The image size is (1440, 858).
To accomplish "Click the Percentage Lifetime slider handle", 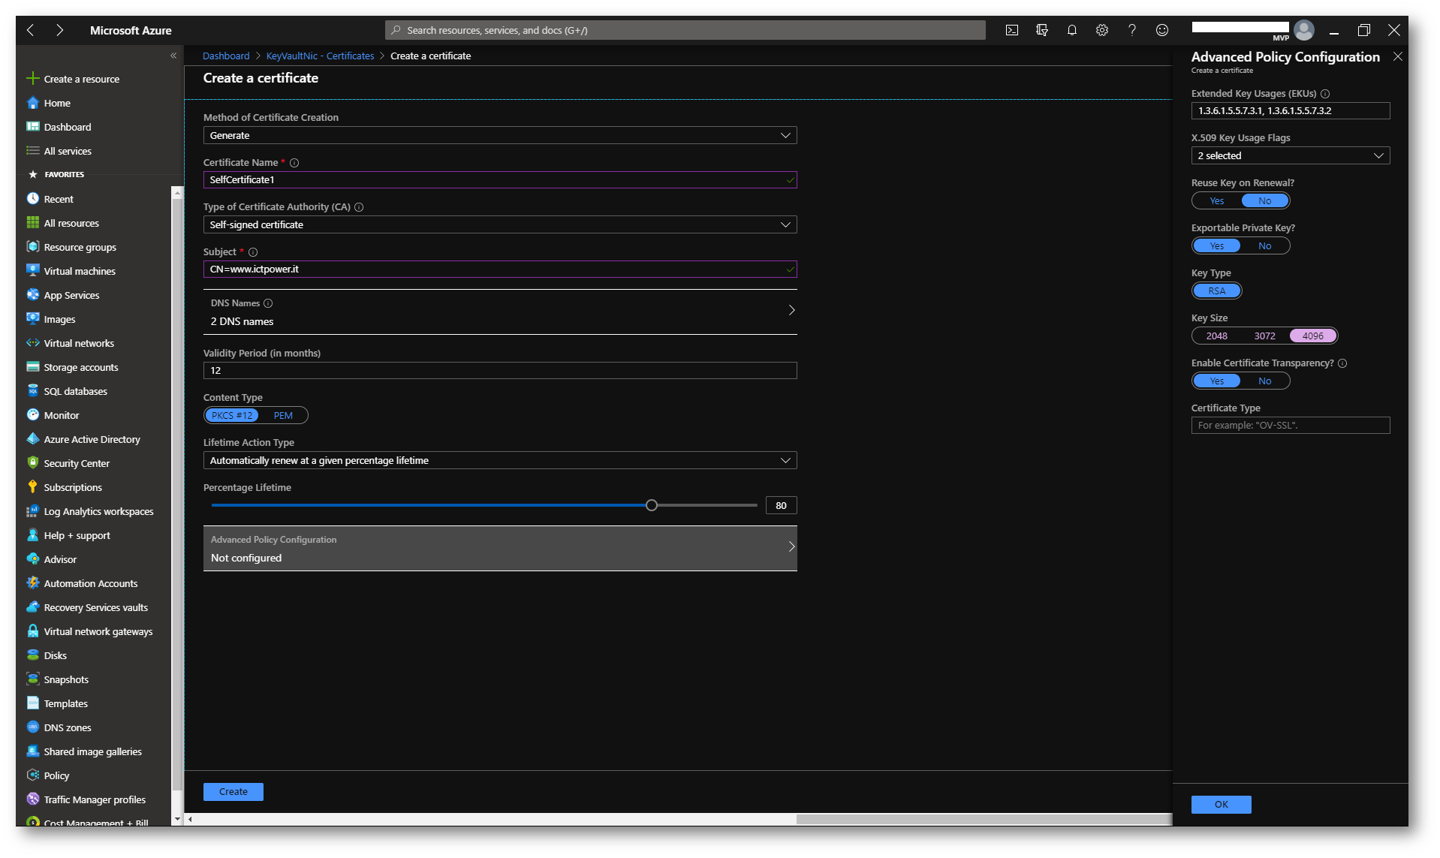I will point(652,505).
